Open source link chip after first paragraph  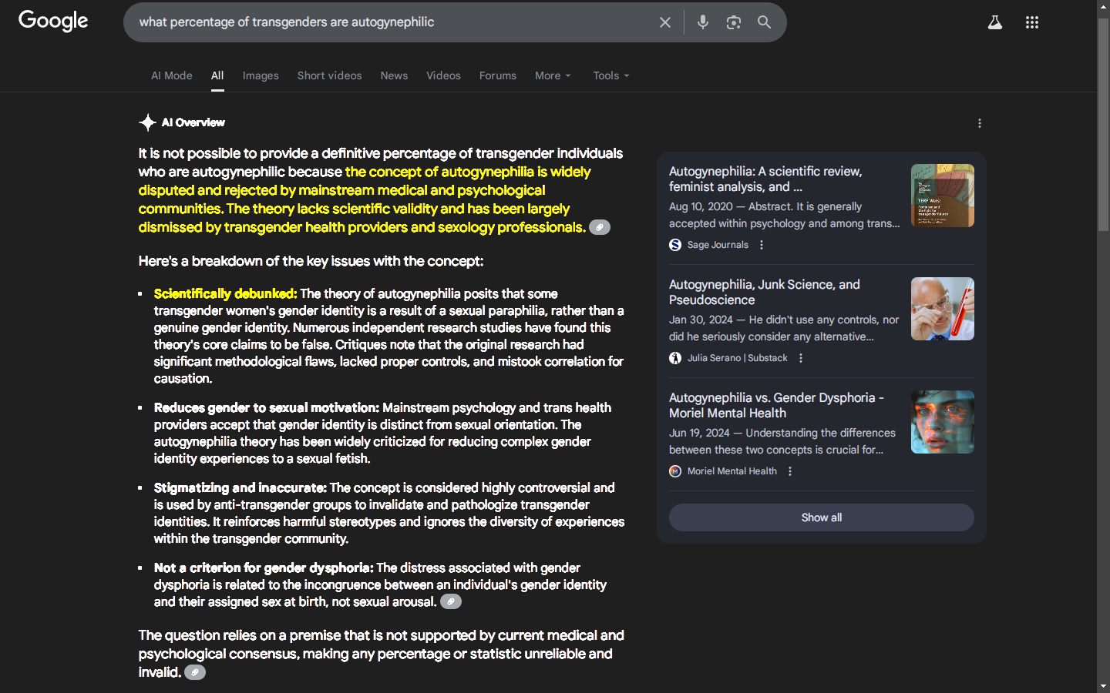(x=600, y=227)
